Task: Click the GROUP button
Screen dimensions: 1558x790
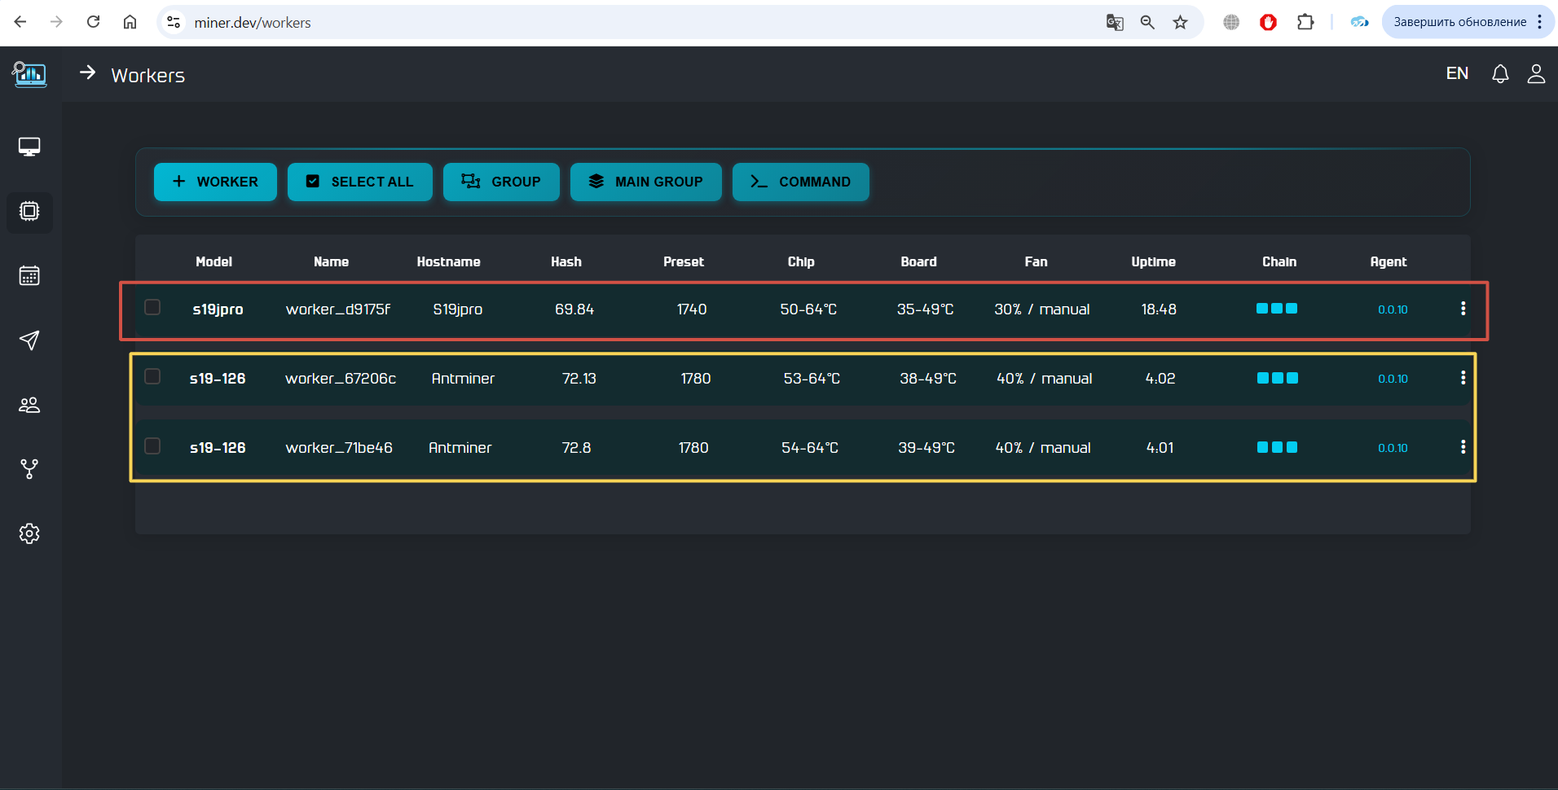Action: (501, 182)
